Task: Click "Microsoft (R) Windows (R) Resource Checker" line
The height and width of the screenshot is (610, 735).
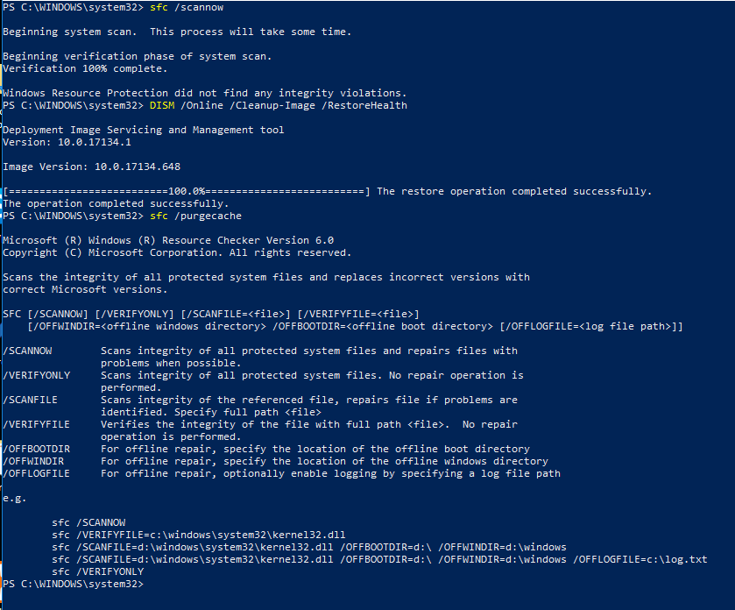Action: pos(167,240)
